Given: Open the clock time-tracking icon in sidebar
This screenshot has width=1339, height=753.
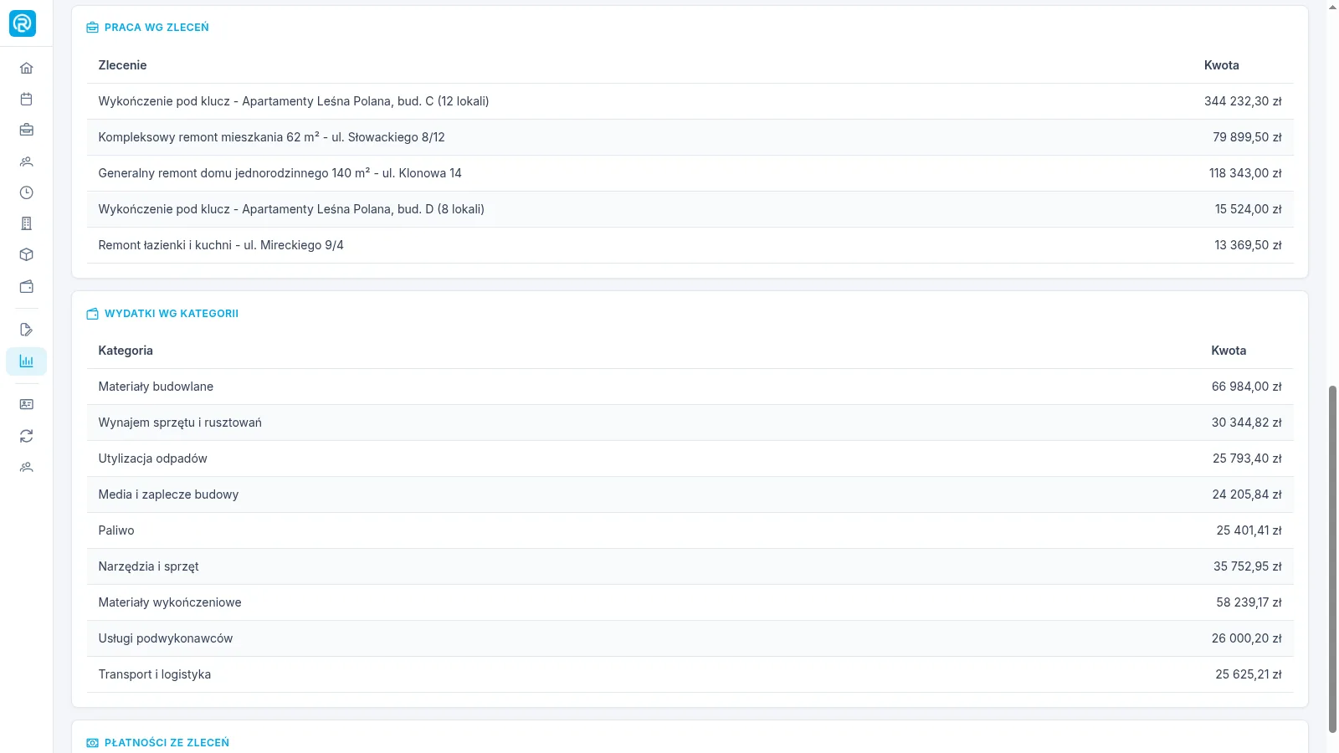Looking at the screenshot, I should (x=26, y=192).
